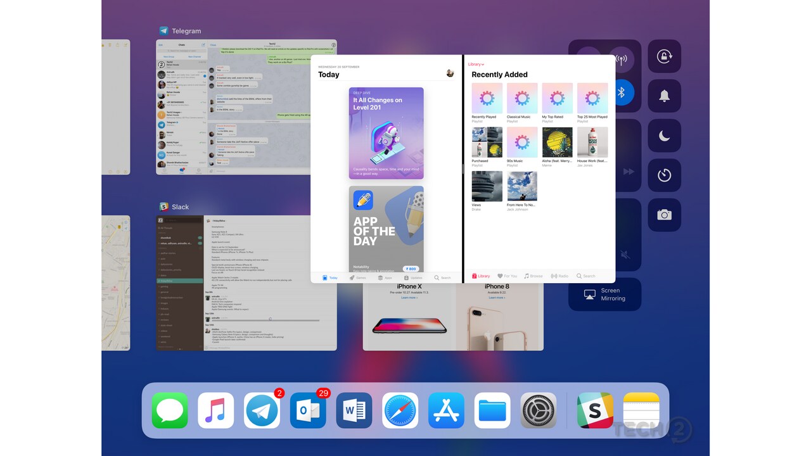Open It All Changes on Level 201 card
811x456 pixels.
[x=386, y=133]
